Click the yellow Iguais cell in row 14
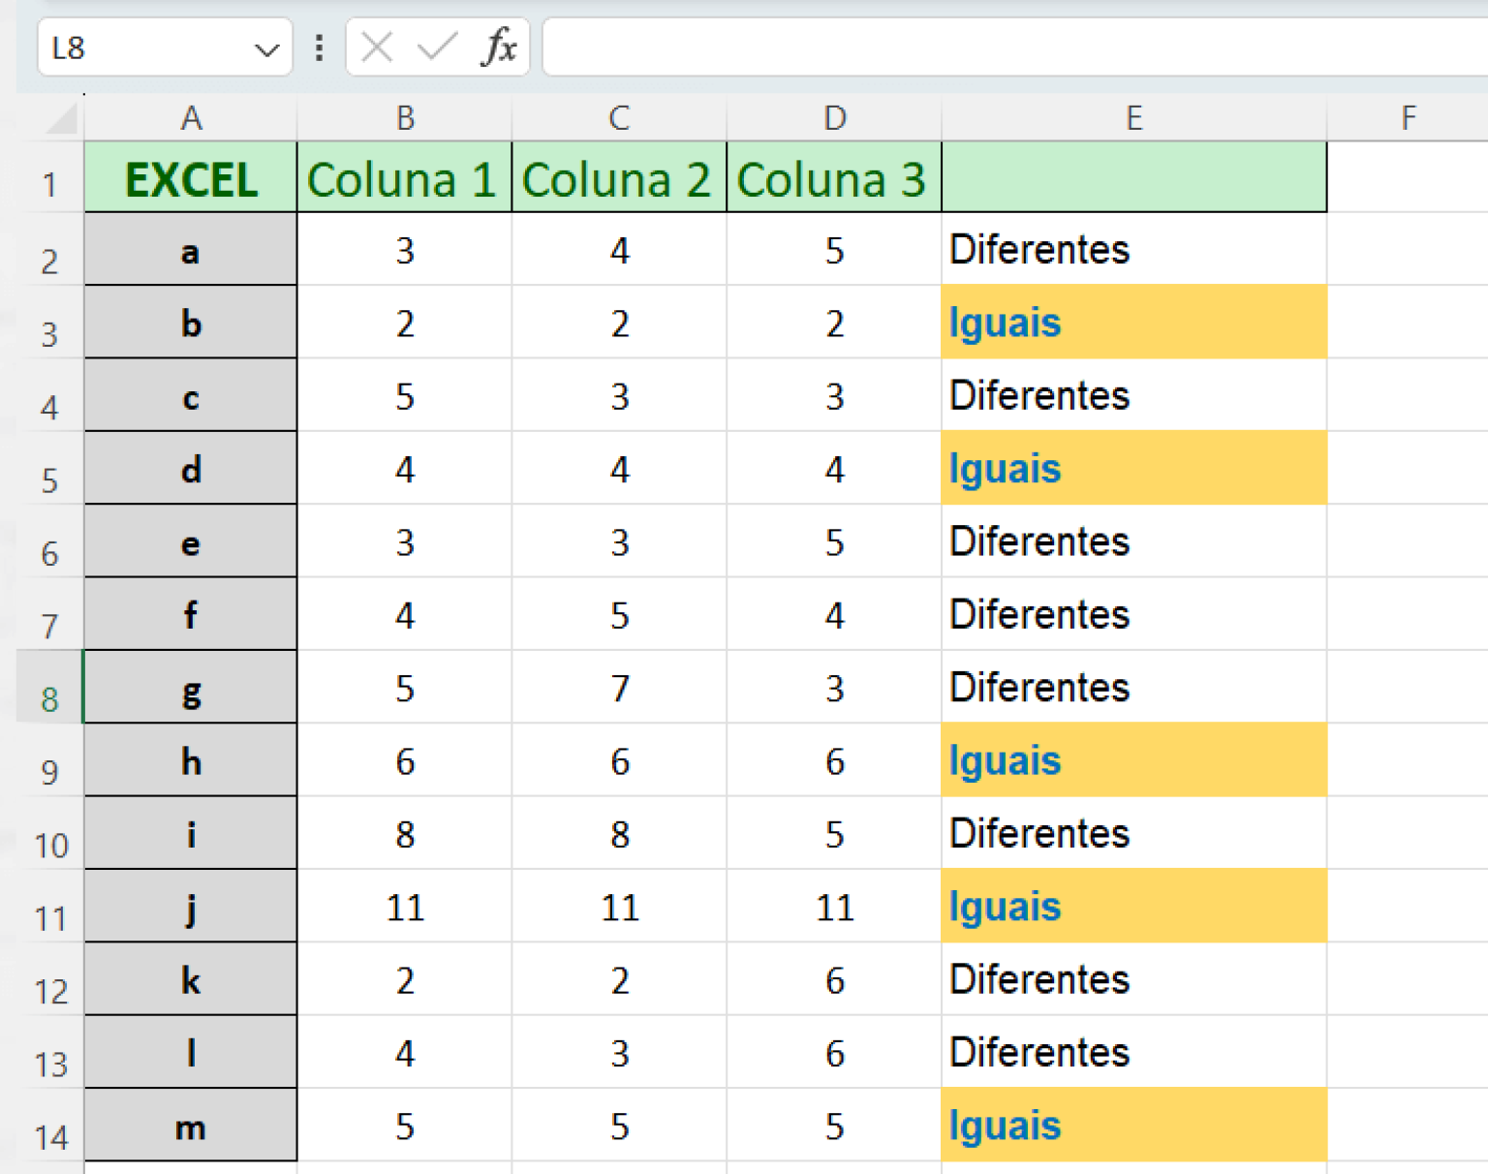 1133,1127
